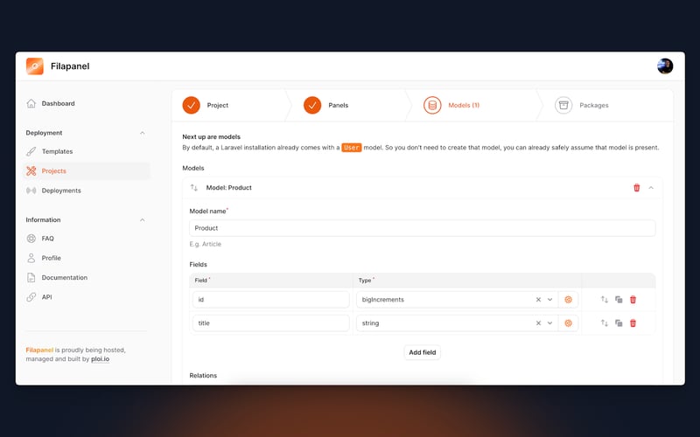Go to the Packages wizard step

594,105
